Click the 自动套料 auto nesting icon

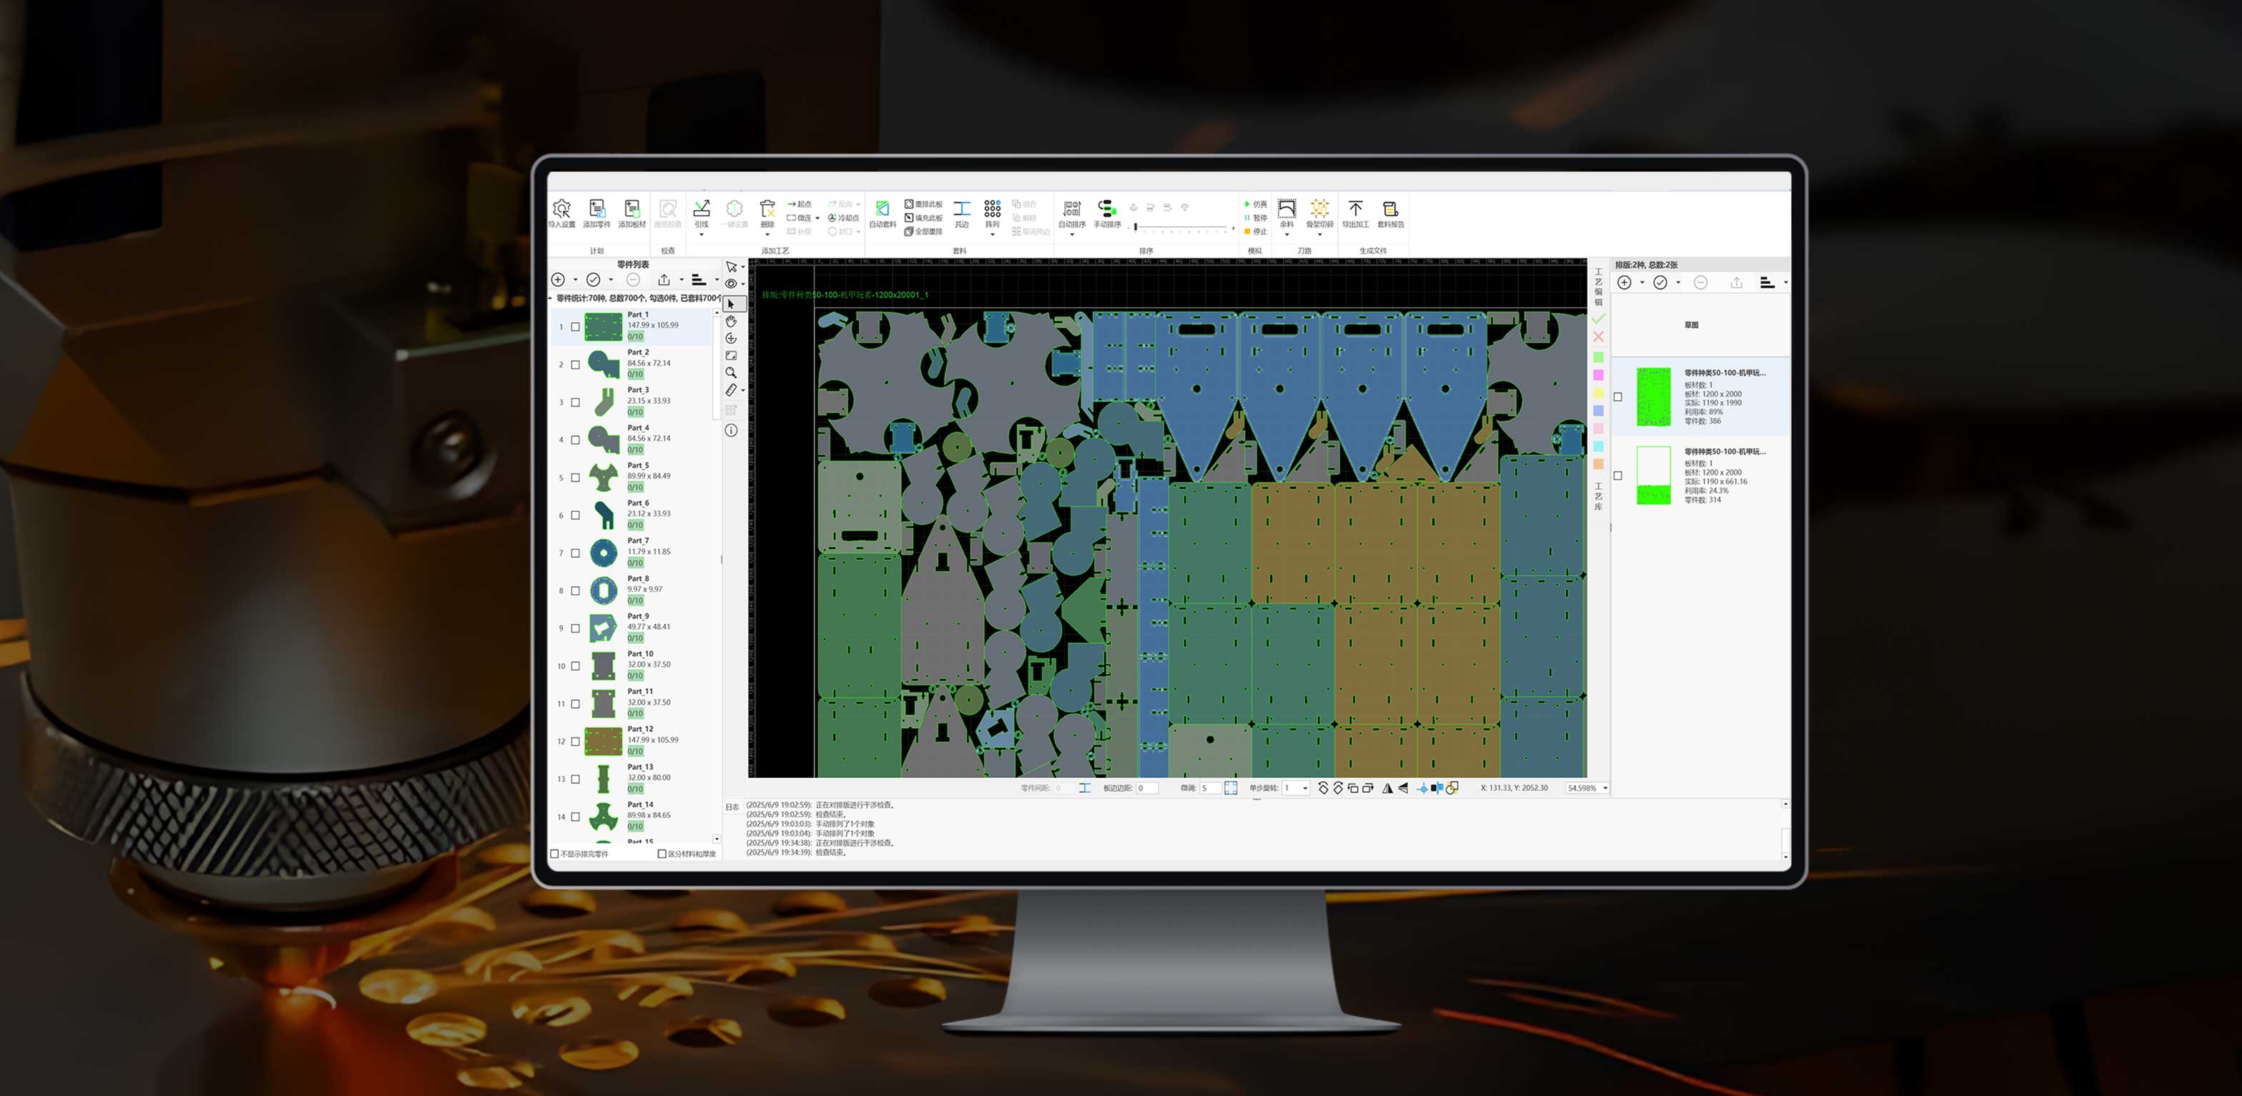click(882, 209)
